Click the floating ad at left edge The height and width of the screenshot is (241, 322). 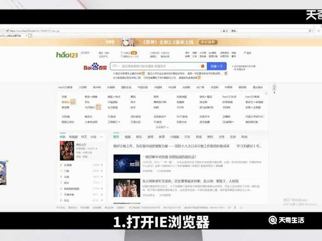[x=3, y=173]
